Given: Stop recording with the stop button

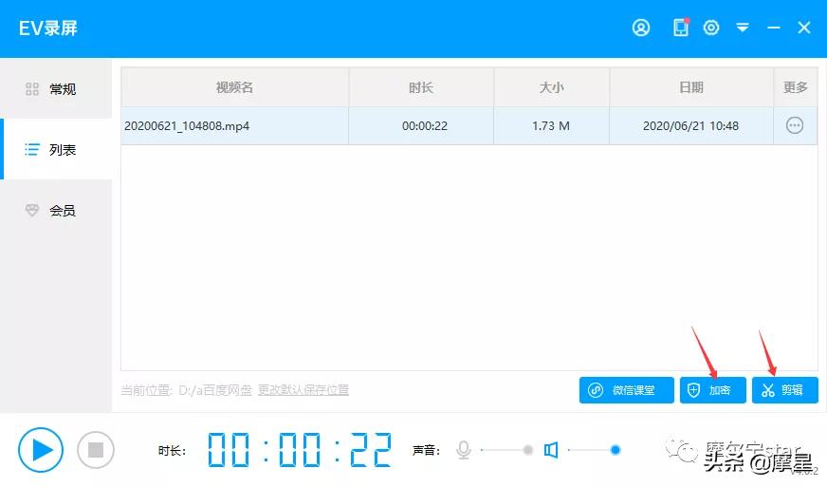Looking at the screenshot, I should click(x=96, y=450).
